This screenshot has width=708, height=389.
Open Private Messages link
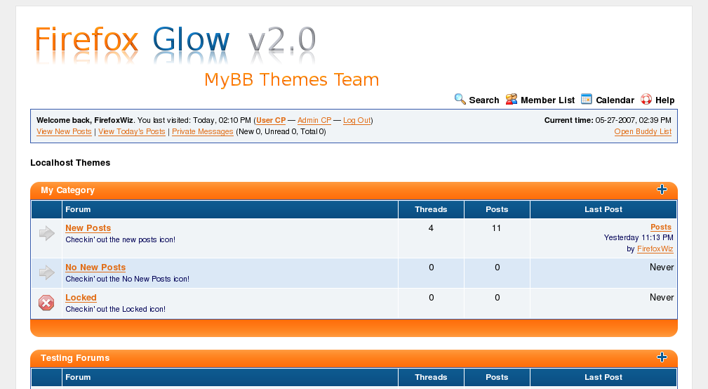point(203,132)
